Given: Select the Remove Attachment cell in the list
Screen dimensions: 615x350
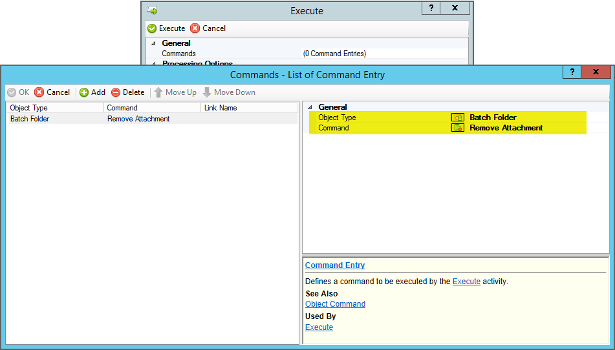Looking at the screenshot, I should (138, 119).
